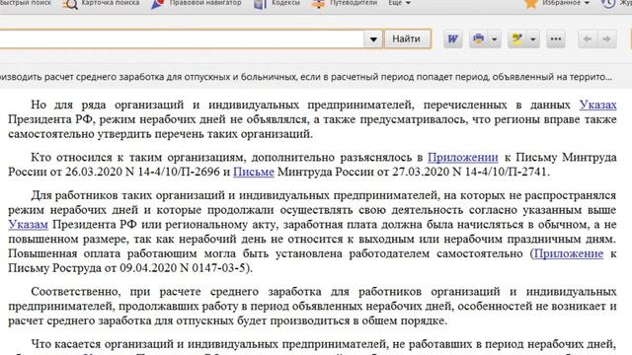
Task: Select Правовой навигатор label
Action: [205, 3]
